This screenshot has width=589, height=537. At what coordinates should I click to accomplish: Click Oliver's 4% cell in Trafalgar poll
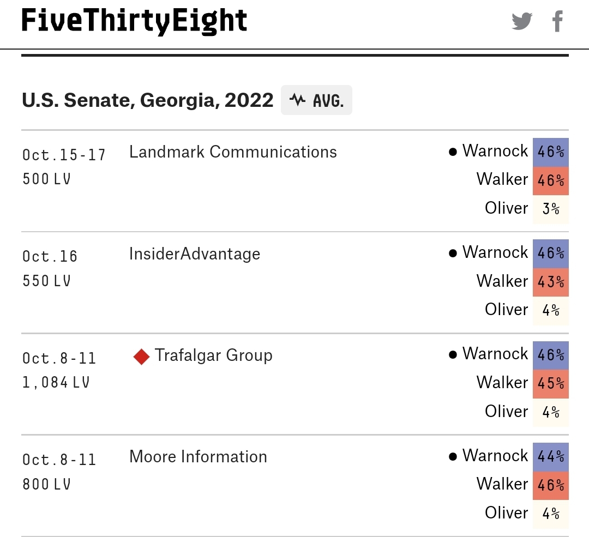point(551,413)
